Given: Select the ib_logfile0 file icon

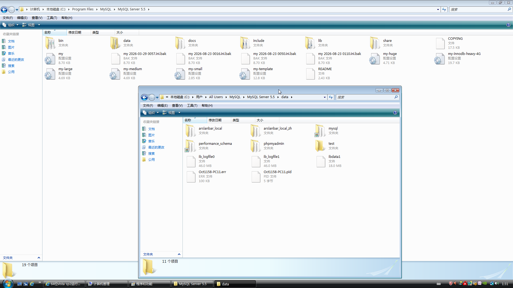Looking at the screenshot, I should click(191, 162).
